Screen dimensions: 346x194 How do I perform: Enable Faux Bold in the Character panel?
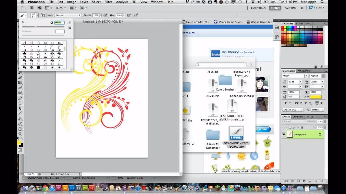tap(286, 103)
